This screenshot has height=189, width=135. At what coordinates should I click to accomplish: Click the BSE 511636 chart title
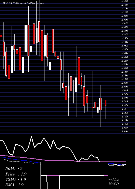[11, 3]
